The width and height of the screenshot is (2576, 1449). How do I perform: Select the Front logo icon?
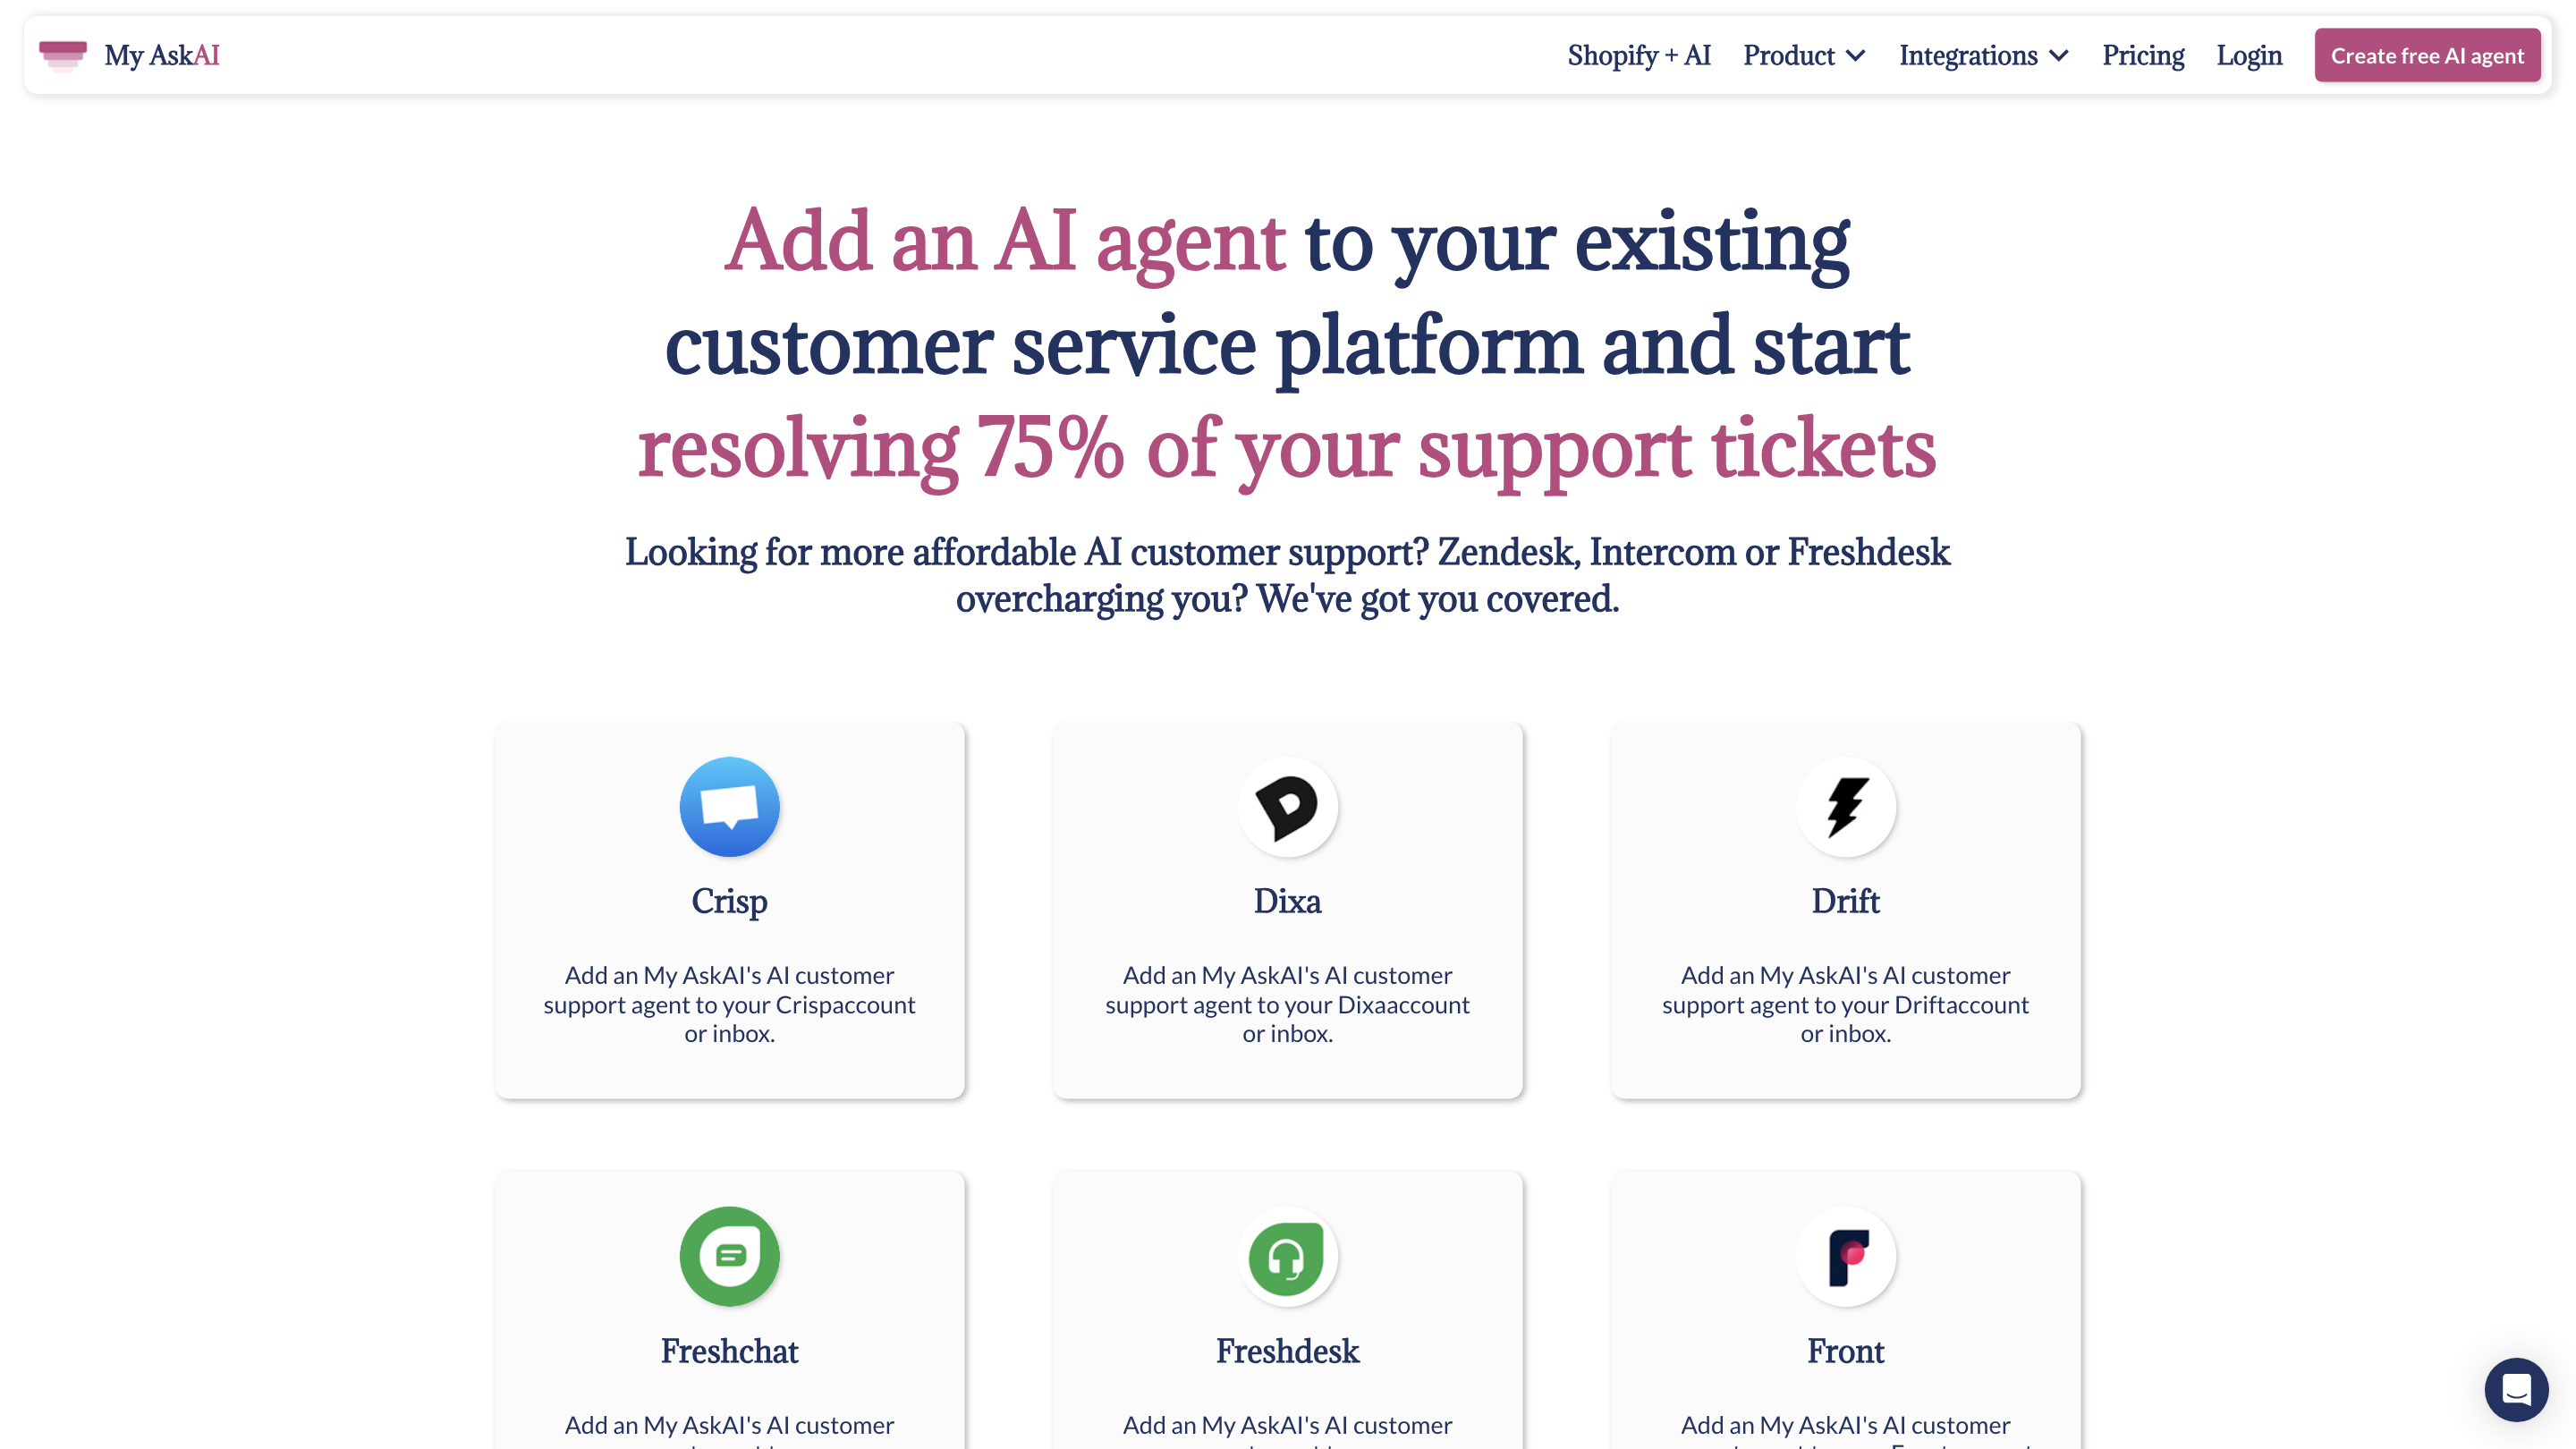pyautogui.click(x=1846, y=1256)
